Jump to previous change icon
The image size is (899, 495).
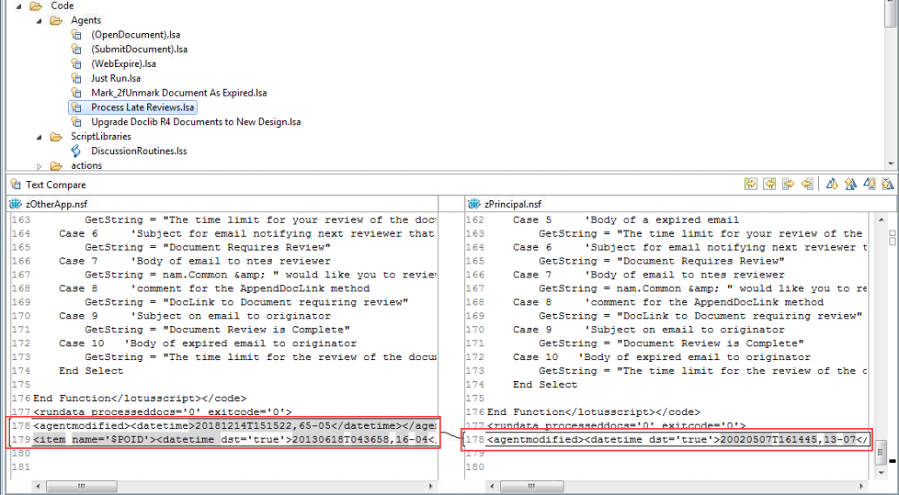tap(888, 184)
